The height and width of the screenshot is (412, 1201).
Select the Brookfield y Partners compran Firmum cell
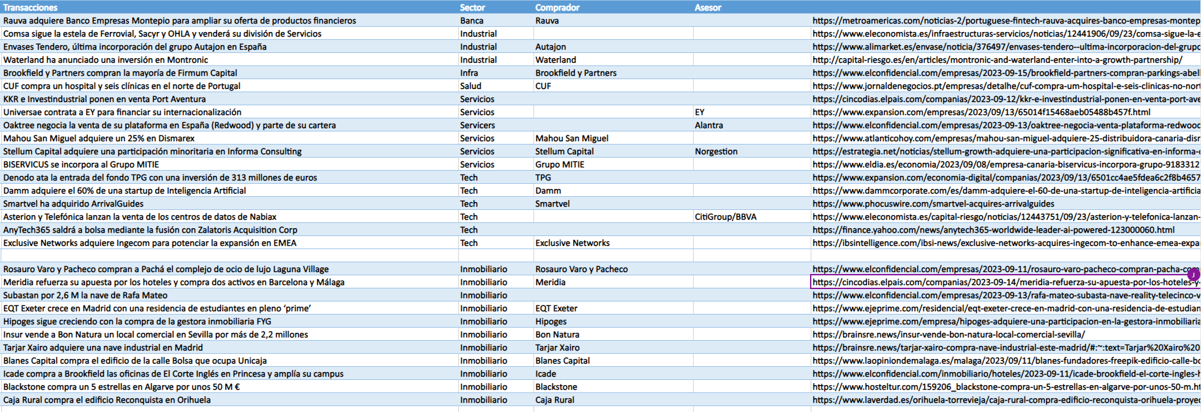(x=229, y=73)
